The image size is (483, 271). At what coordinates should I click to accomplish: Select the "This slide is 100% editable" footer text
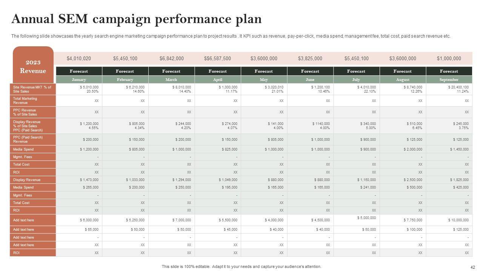point(241,266)
